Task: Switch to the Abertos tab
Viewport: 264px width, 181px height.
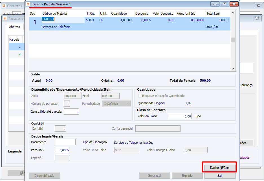Action: point(14,27)
